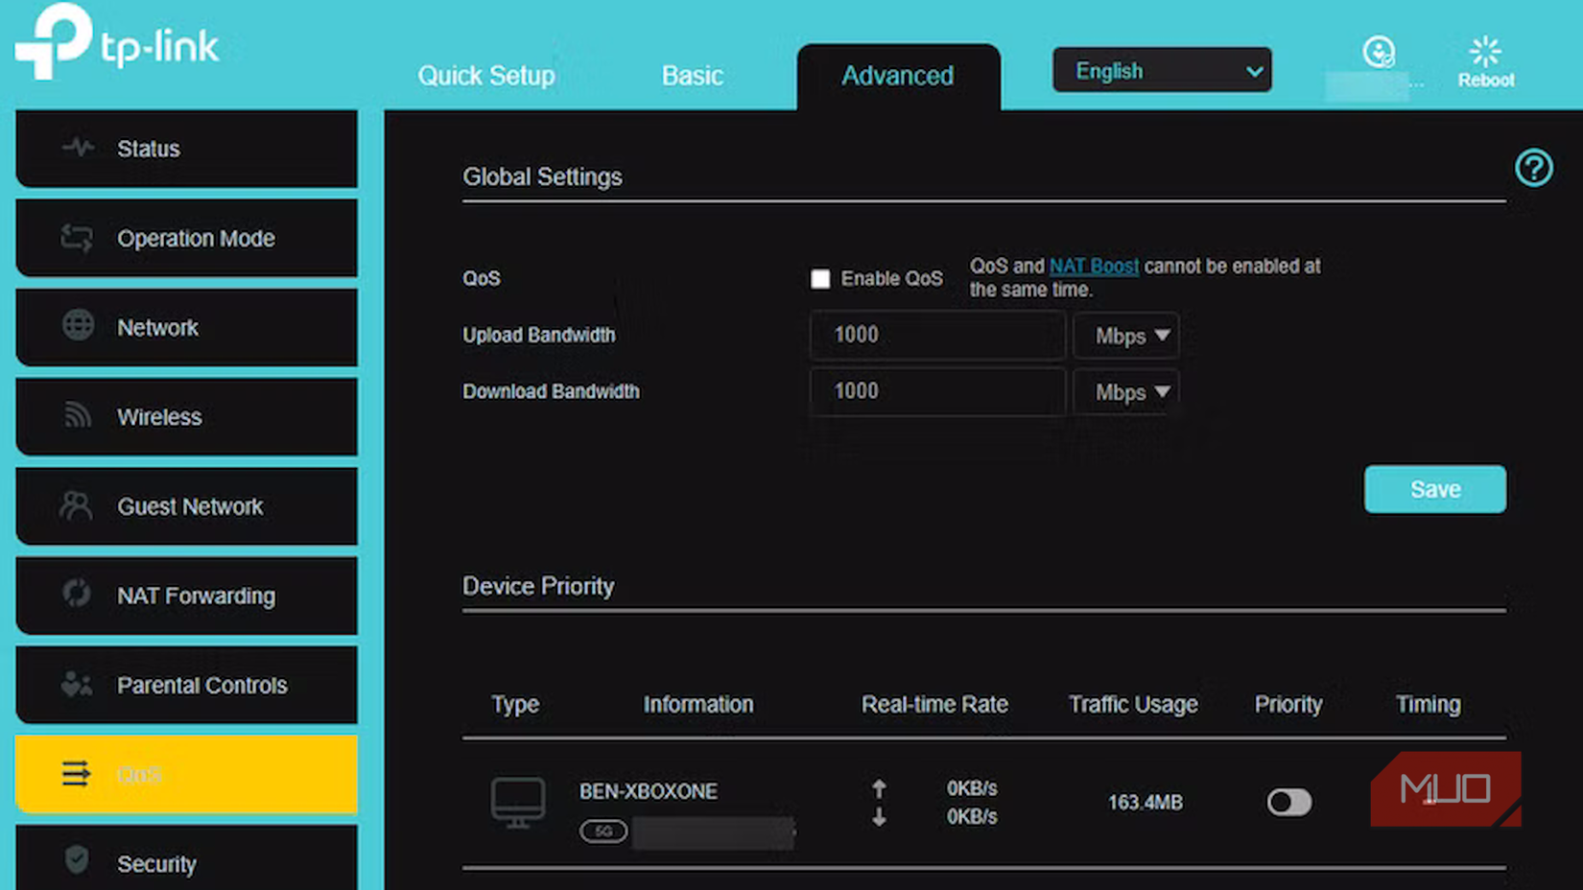The image size is (1583, 890).
Task: Open the NAT Boost link
Action: tap(1094, 266)
